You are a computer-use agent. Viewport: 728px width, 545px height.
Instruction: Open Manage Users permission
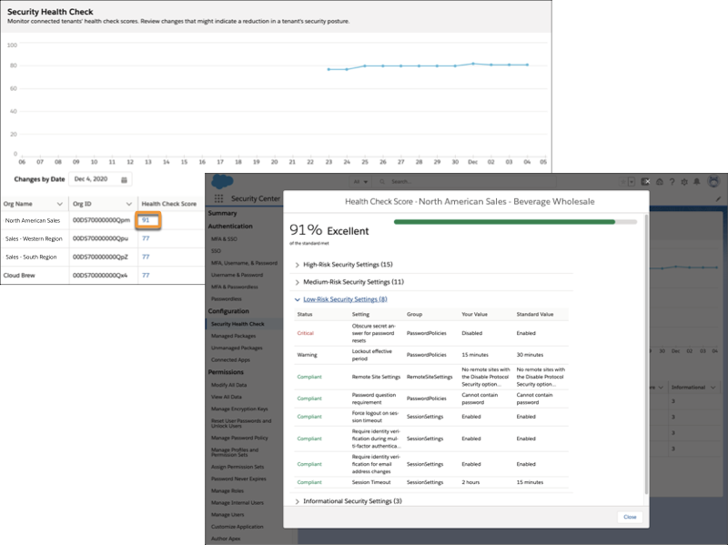click(227, 515)
